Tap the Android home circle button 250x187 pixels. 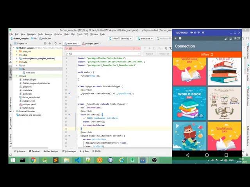click(207, 155)
